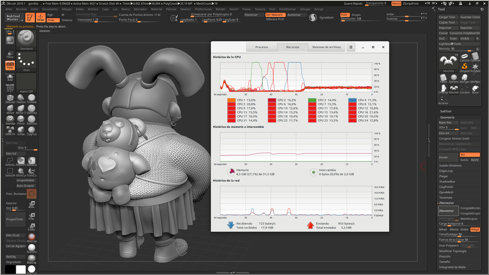Expand the Modificar Topología section
This screenshot has width=489, height=275.
[453, 251]
